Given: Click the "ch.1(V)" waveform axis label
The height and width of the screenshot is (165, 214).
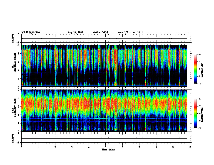Looking at the screenshot, I should tap(13, 38).
